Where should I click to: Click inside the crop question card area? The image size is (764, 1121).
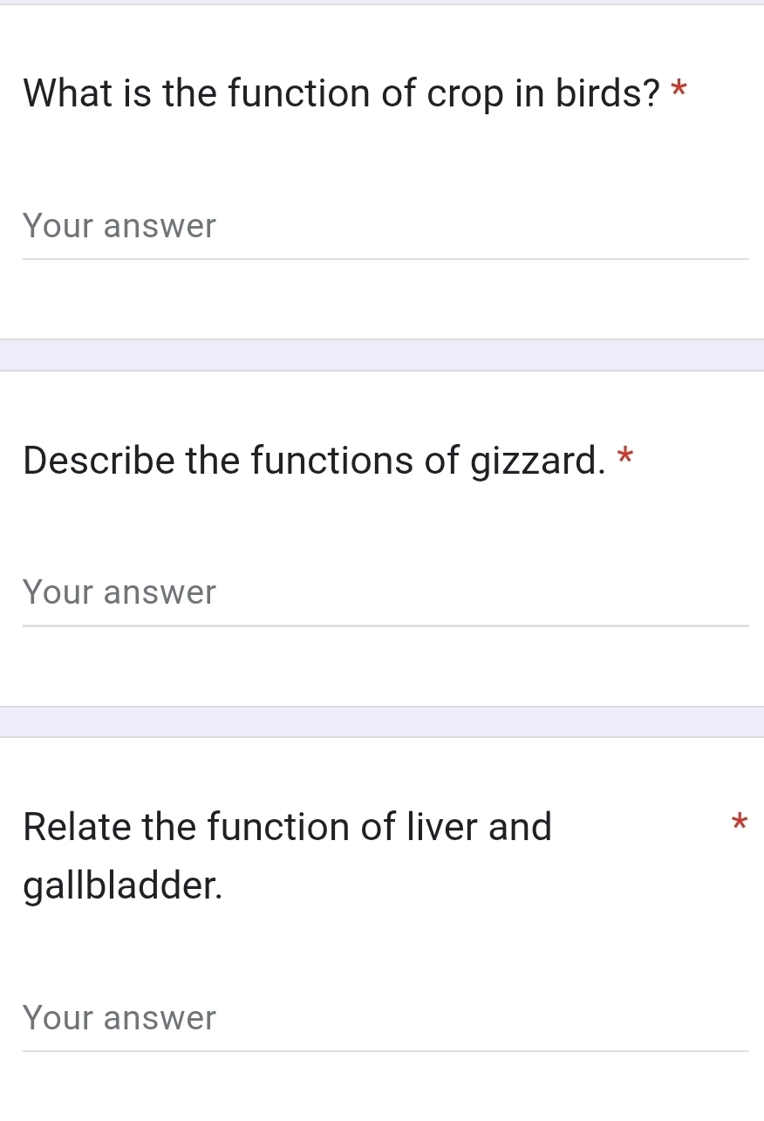tap(382, 157)
